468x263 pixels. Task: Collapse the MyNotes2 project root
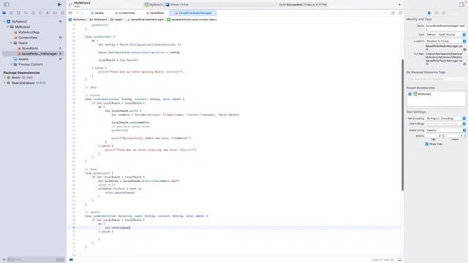pos(4,21)
